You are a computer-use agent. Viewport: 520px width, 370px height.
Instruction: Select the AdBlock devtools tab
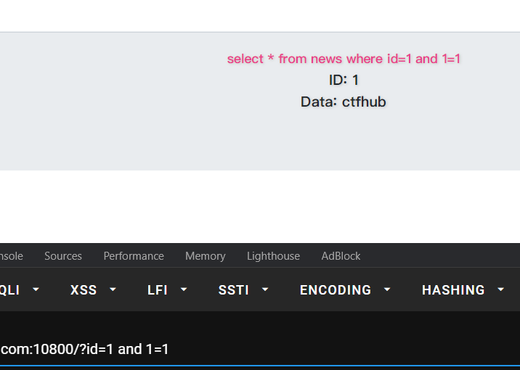click(341, 255)
